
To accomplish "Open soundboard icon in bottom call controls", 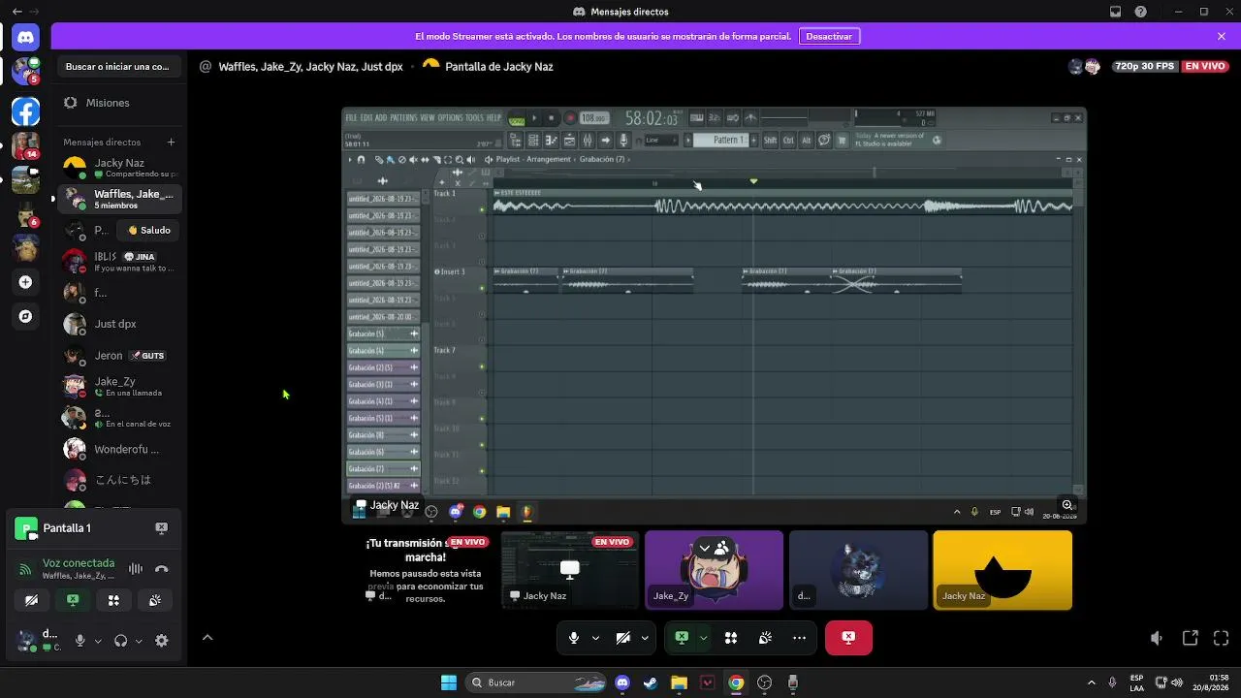I will [765, 638].
